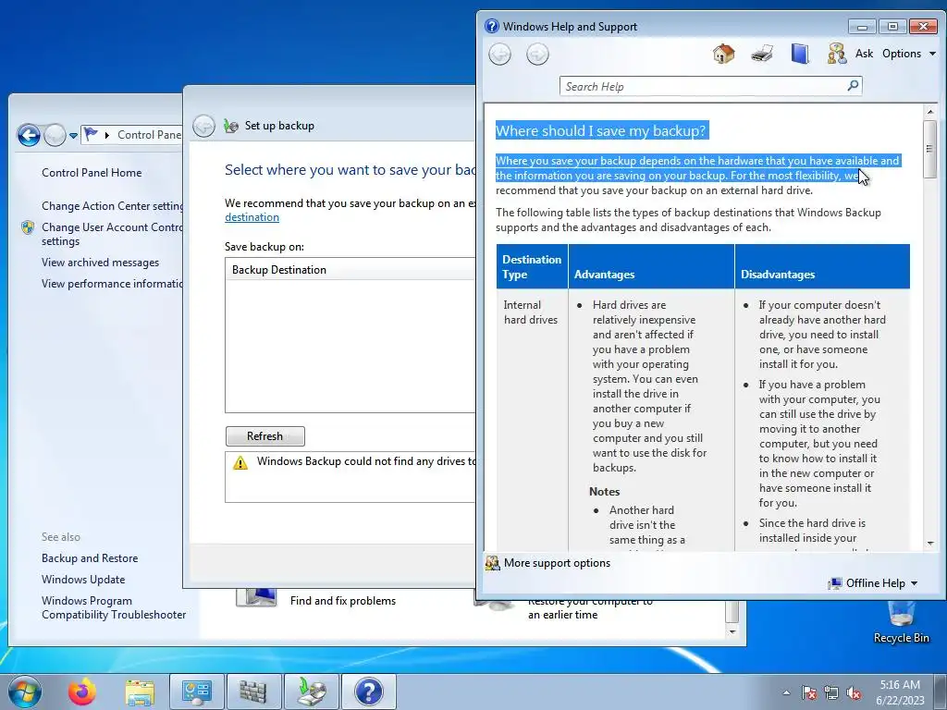Click the taskbar clock showing 5:16 AM
The height and width of the screenshot is (710, 947).
900,692
